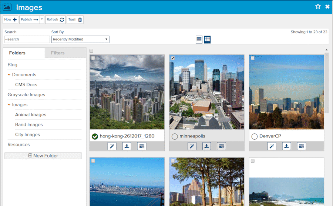Open details icon for DenverCP
Viewport: 333px width, 206px height.
[301, 146]
